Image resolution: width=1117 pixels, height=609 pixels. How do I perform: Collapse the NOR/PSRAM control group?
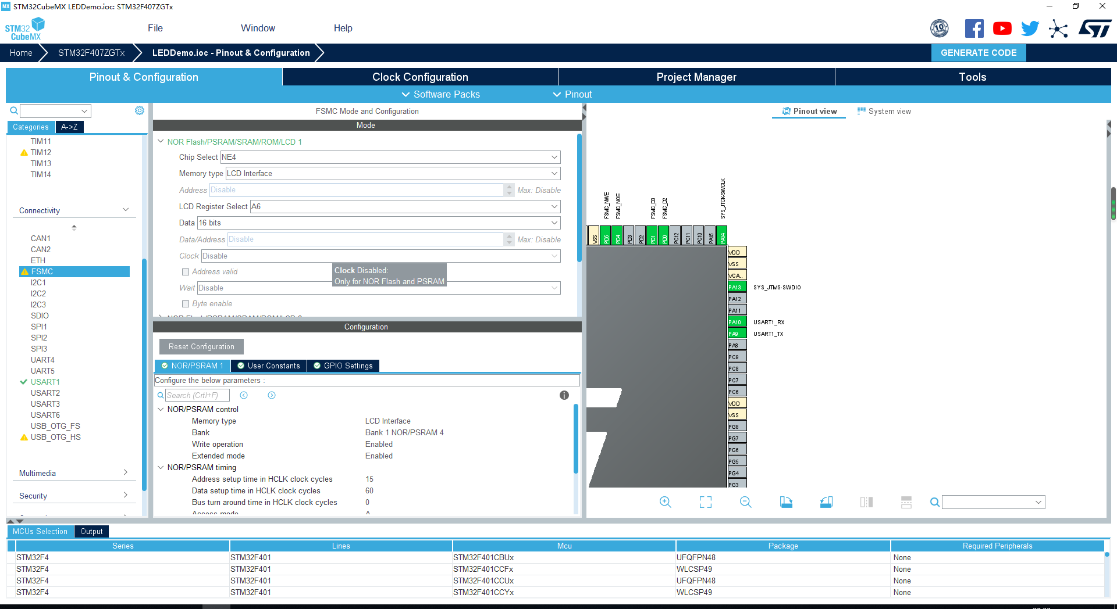161,409
